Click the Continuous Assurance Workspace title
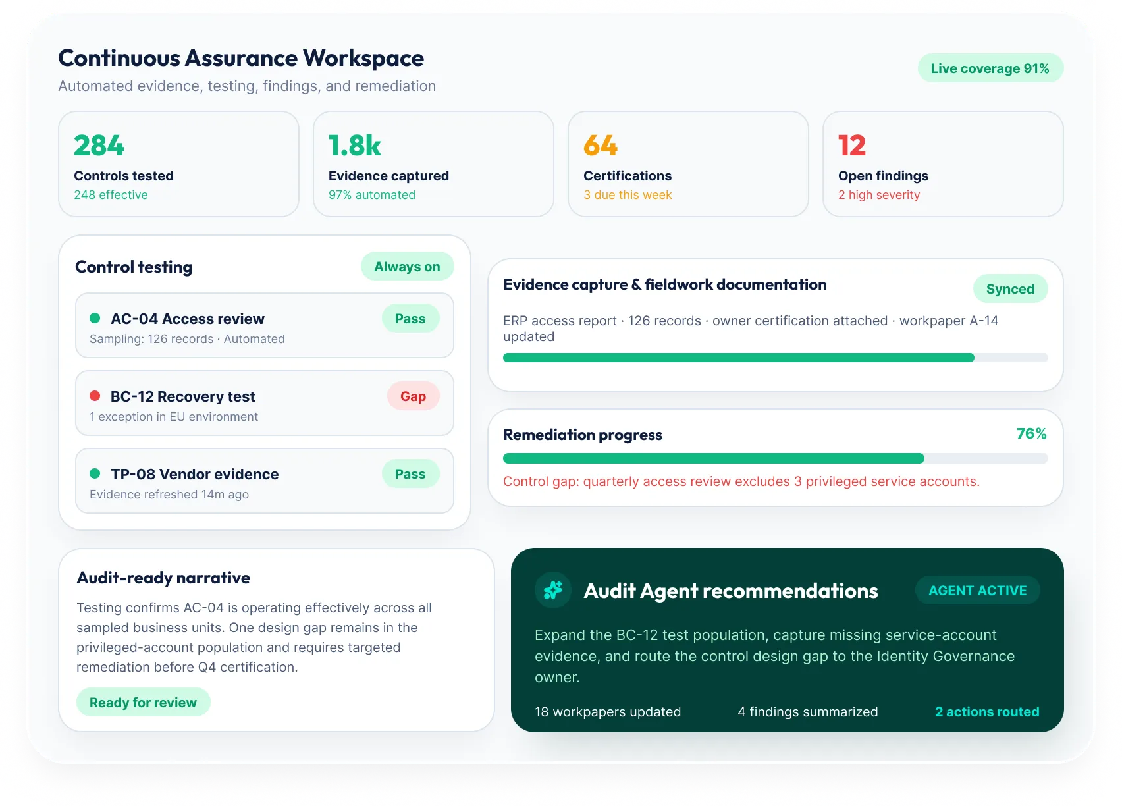 [241, 58]
